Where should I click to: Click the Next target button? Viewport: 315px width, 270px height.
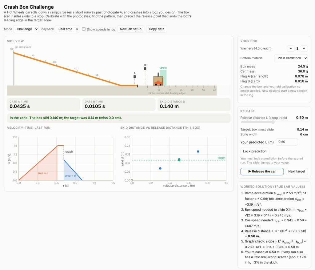(297, 171)
